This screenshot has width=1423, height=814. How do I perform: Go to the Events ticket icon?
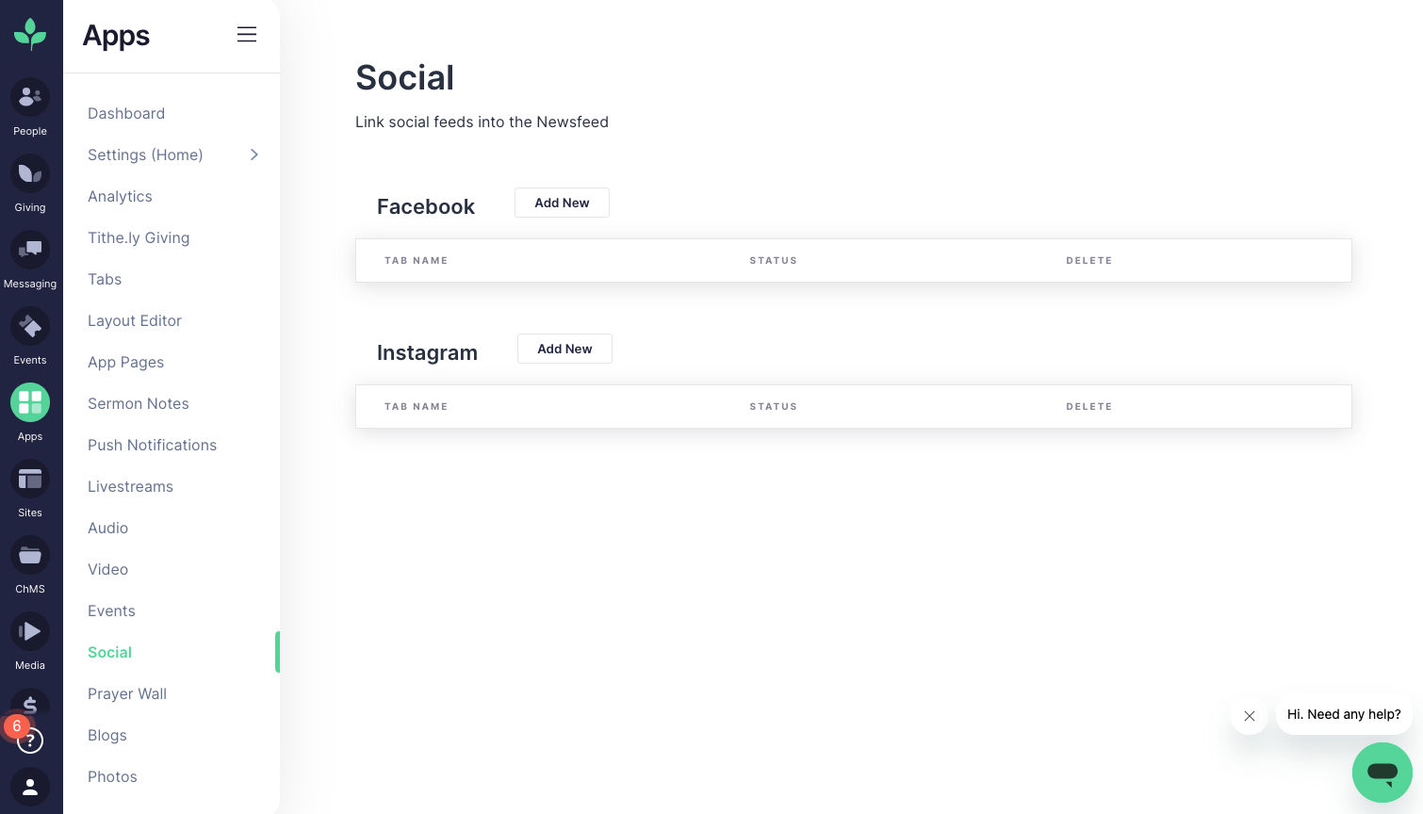click(30, 326)
